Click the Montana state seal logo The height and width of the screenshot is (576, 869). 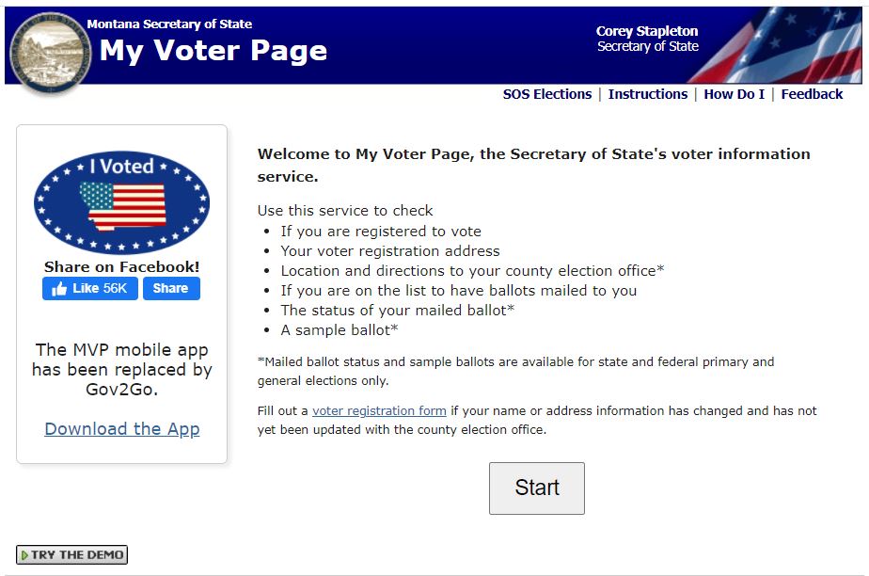coord(51,53)
